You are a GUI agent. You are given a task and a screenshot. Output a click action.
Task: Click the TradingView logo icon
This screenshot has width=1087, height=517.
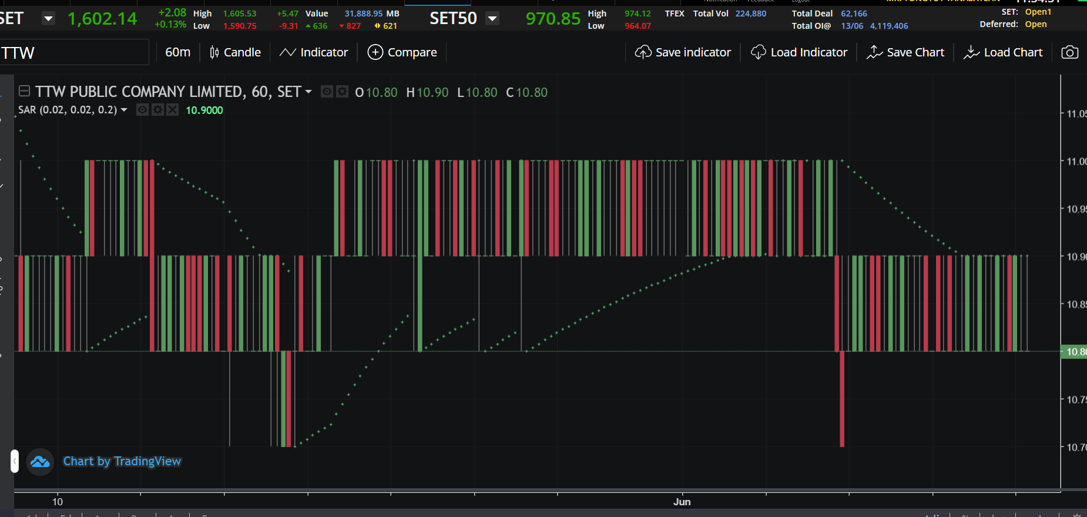pyautogui.click(x=40, y=462)
